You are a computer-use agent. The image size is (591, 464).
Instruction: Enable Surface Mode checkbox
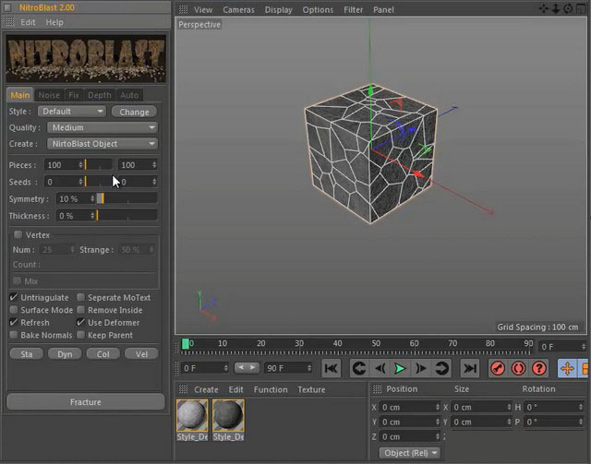(14, 310)
